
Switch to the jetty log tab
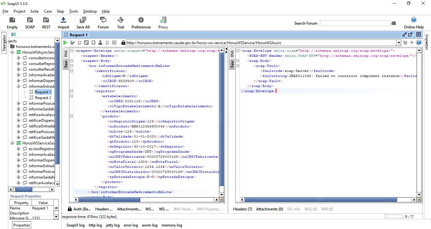113,225
